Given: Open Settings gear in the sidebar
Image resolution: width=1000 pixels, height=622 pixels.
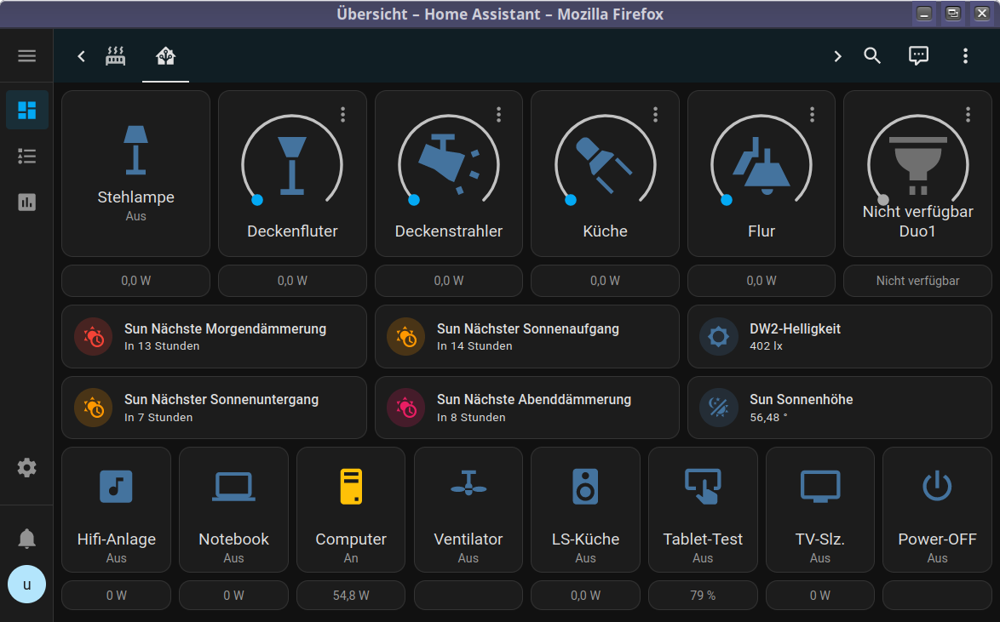Looking at the screenshot, I should [26, 467].
